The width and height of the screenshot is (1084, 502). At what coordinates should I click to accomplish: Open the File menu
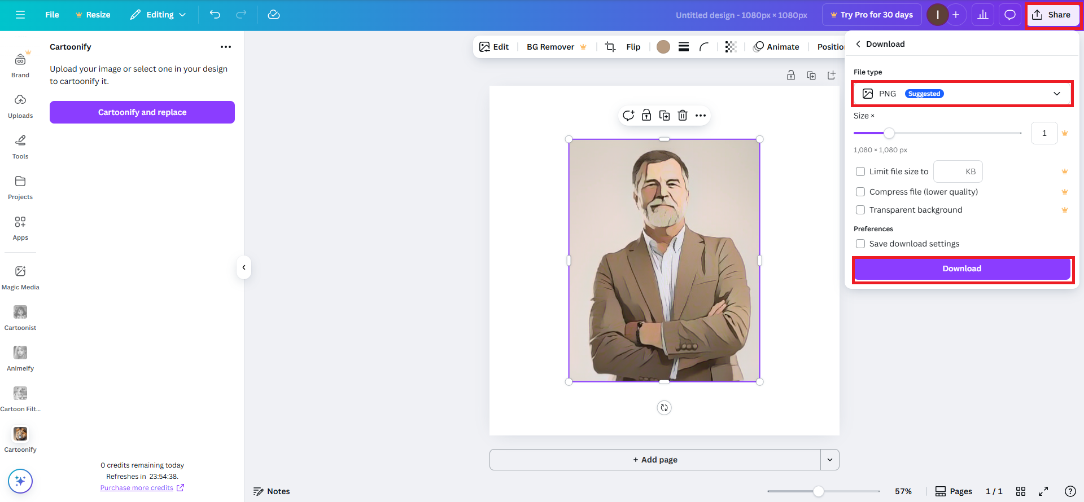pos(52,15)
